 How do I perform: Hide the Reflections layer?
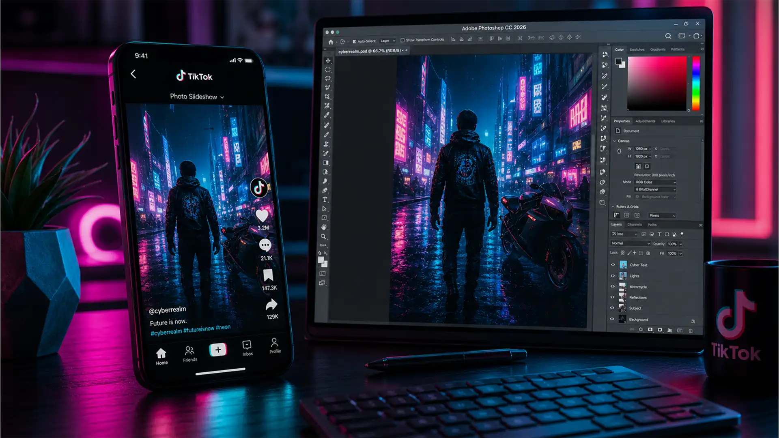[612, 297]
